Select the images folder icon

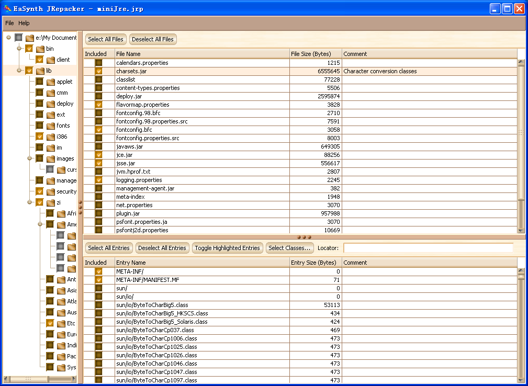51,159
